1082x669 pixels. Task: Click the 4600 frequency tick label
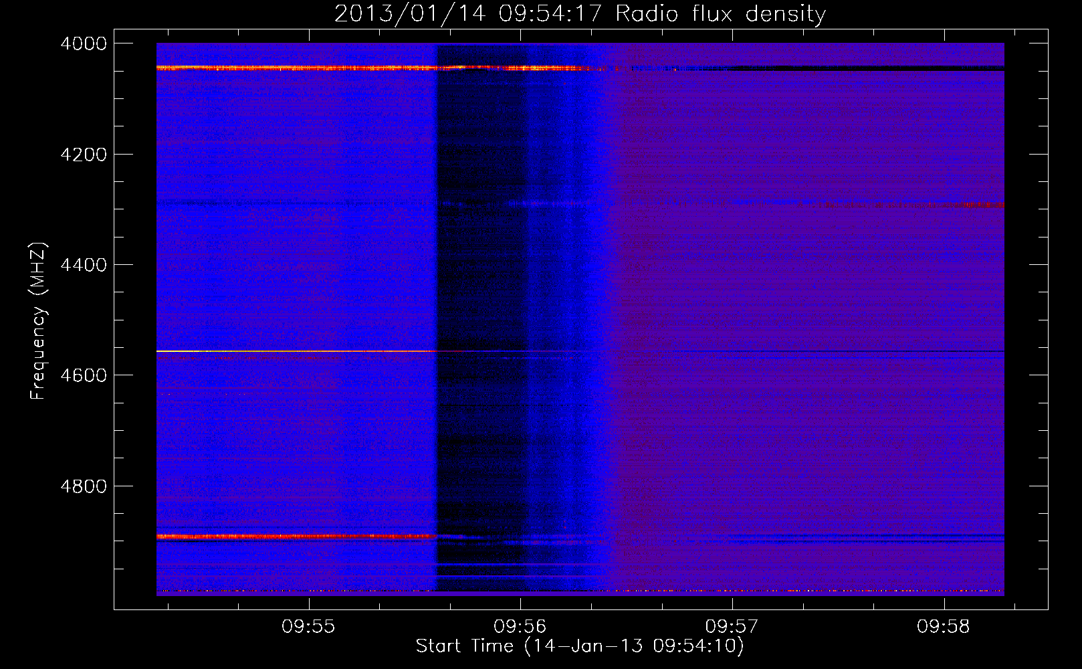pos(84,375)
